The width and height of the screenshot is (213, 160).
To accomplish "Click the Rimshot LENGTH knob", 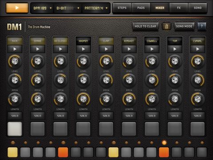I will point(129,99).
